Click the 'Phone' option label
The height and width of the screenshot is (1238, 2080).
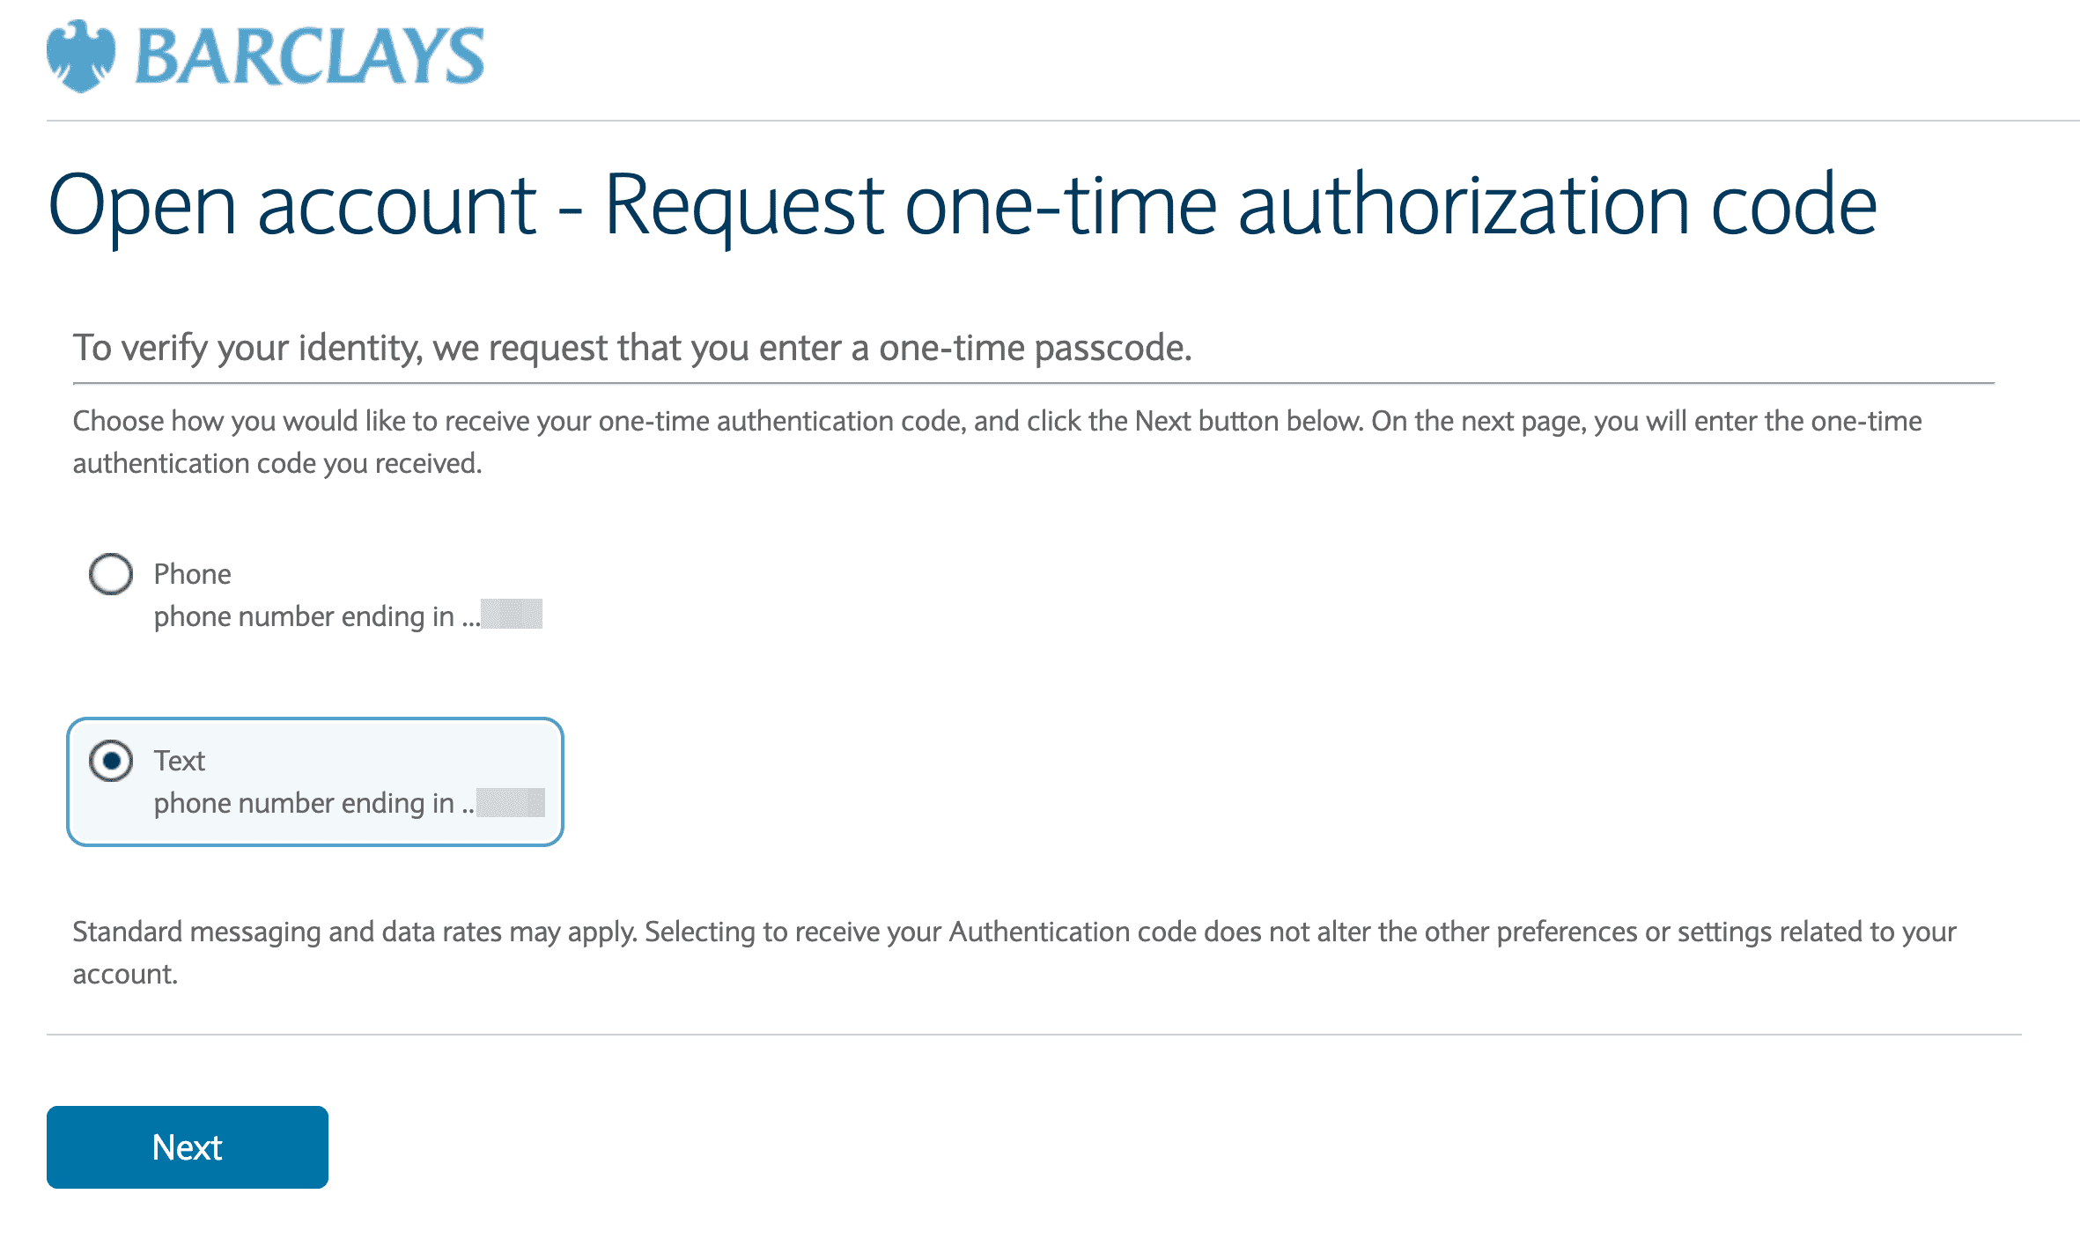tap(192, 574)
